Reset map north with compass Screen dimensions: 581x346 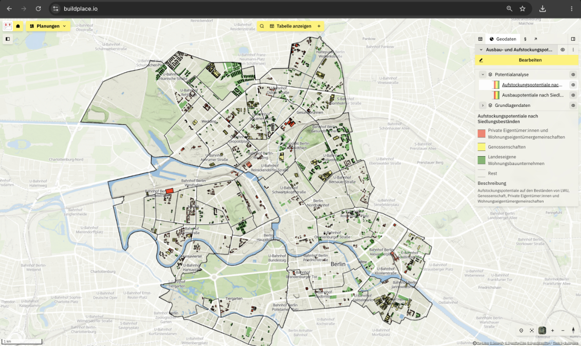573,331
